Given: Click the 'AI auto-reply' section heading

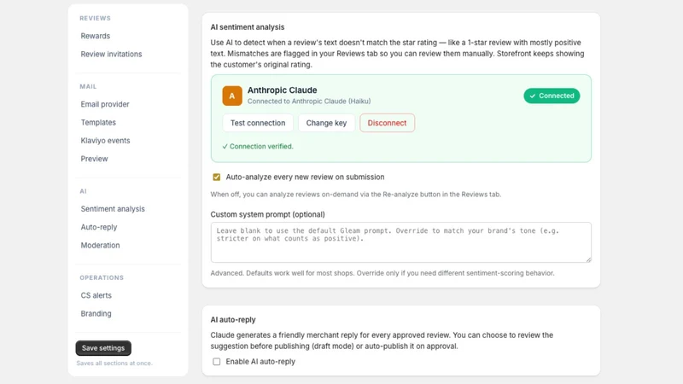Looking at the screenshot, I should coord(233,320).
